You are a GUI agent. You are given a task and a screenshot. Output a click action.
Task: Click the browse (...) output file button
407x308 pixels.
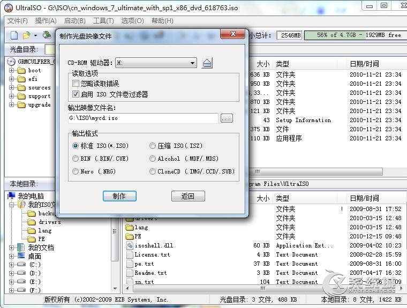click(227, 118)
